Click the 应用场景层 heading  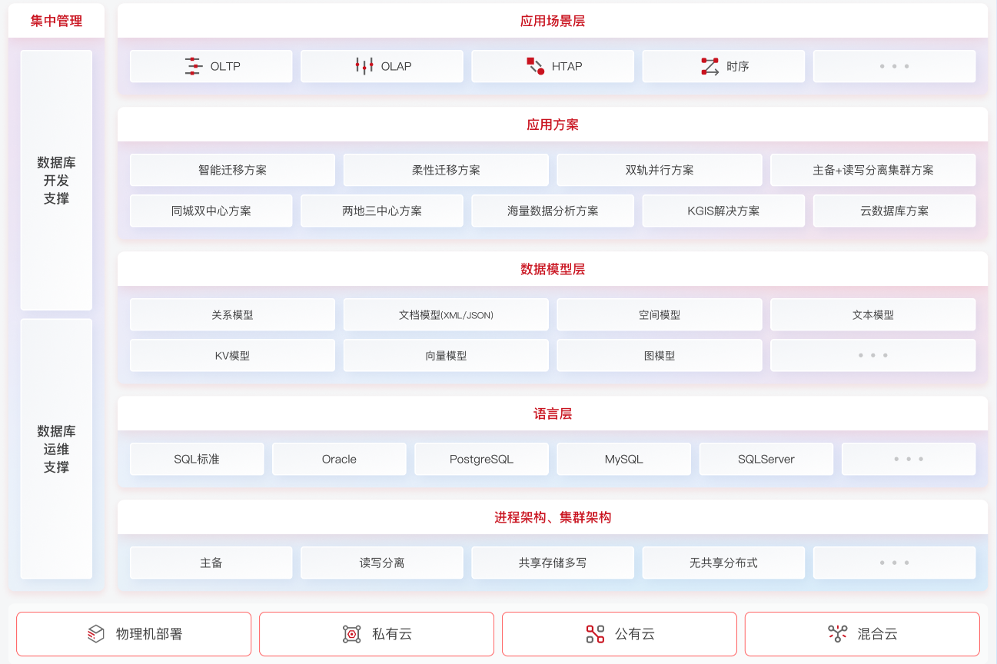pos(553,21)
